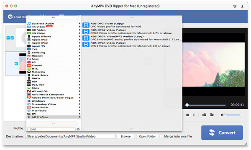This screenshot has width=251, height=150.
Task: Click the video playback progress slider
Action: pyautogui.click(x=205, y=105)
